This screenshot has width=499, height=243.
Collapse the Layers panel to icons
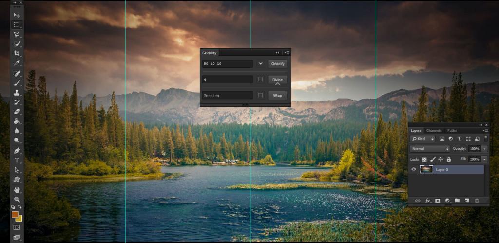pos(480,125)
